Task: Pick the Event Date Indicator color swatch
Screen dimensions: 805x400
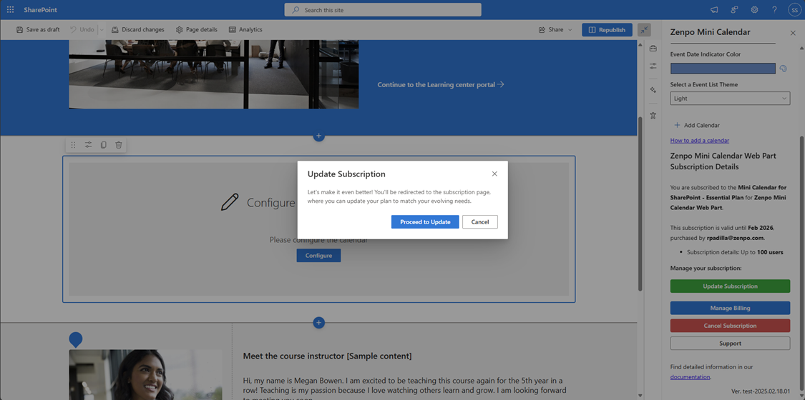Action: point(722,69)
